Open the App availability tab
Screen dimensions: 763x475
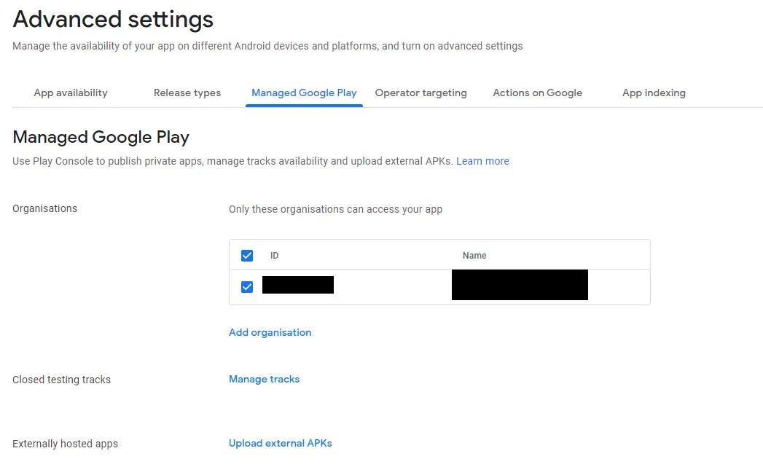point(71,93)
